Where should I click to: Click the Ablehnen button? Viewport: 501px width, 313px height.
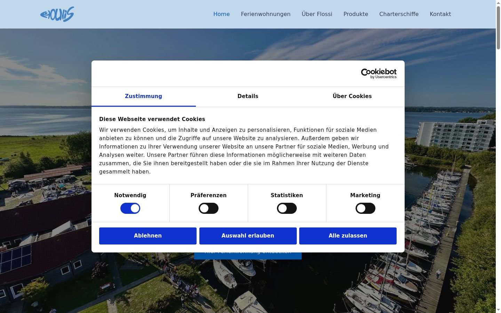click(148, 236)
